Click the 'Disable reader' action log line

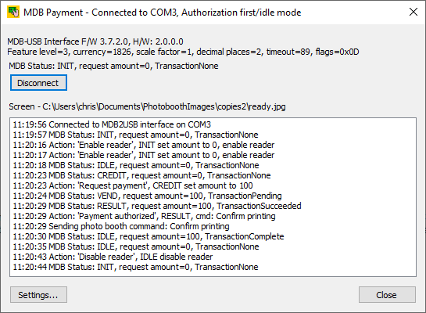113,257
